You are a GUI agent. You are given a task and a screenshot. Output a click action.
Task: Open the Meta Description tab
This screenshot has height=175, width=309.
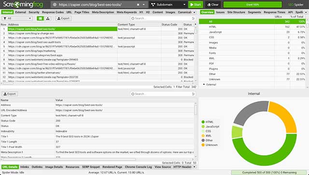coord(103,12)
